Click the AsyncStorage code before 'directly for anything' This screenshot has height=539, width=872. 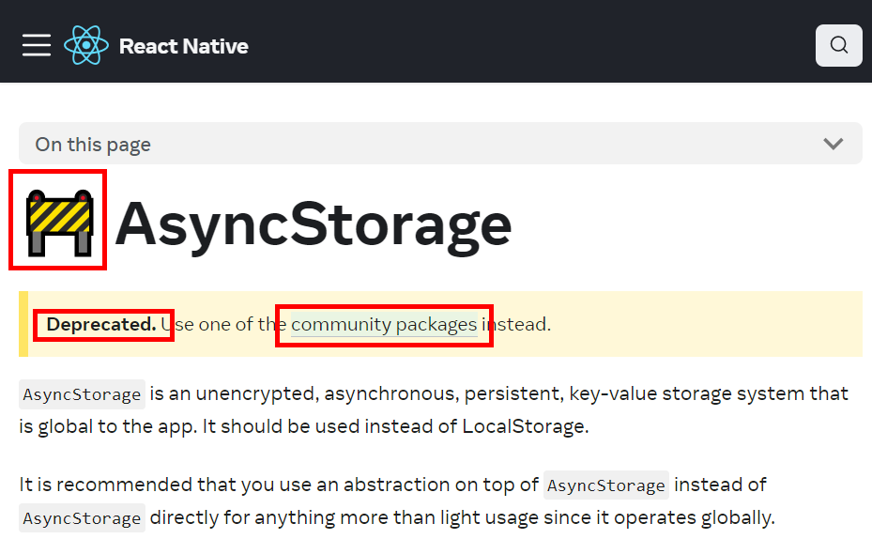82,517
